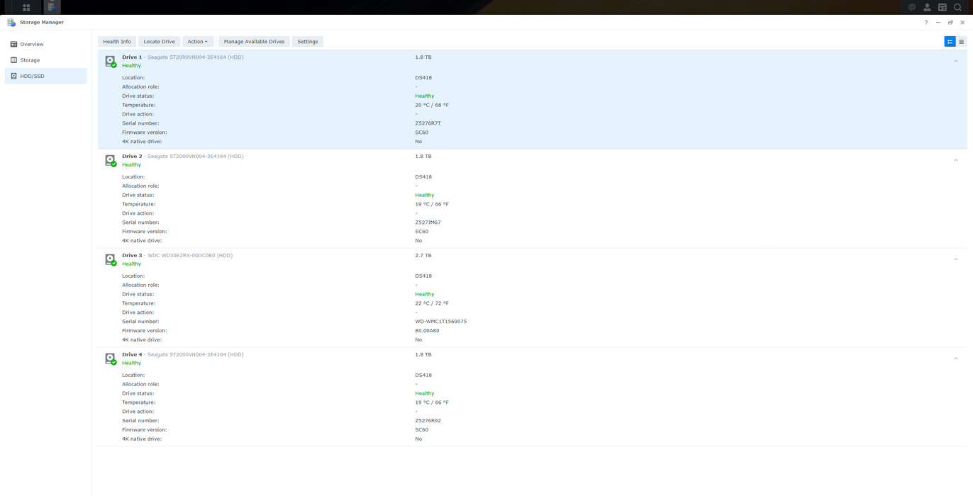
Task: Open Storage Manager help question mark
Action: tap(925, 23)
